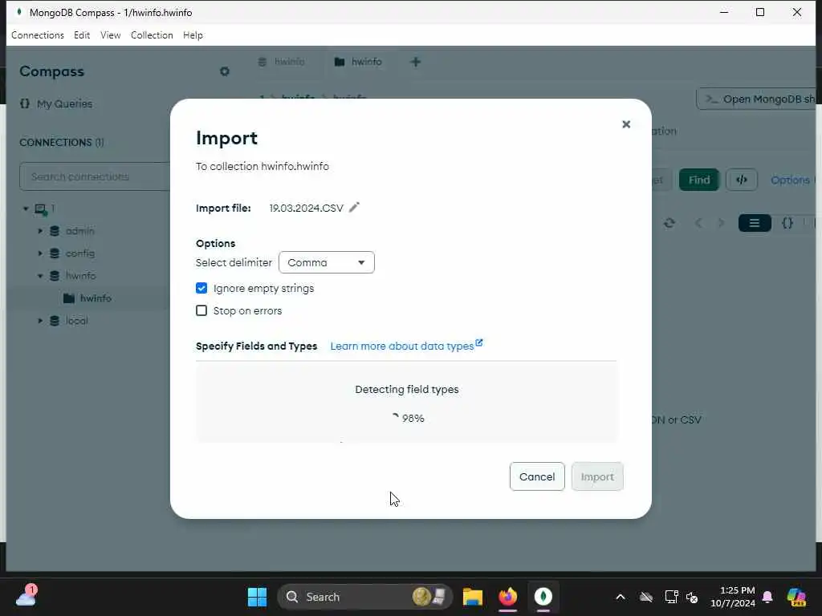
Task: Open Copilot icon in taskbar
Action: [x=796, y=597]
